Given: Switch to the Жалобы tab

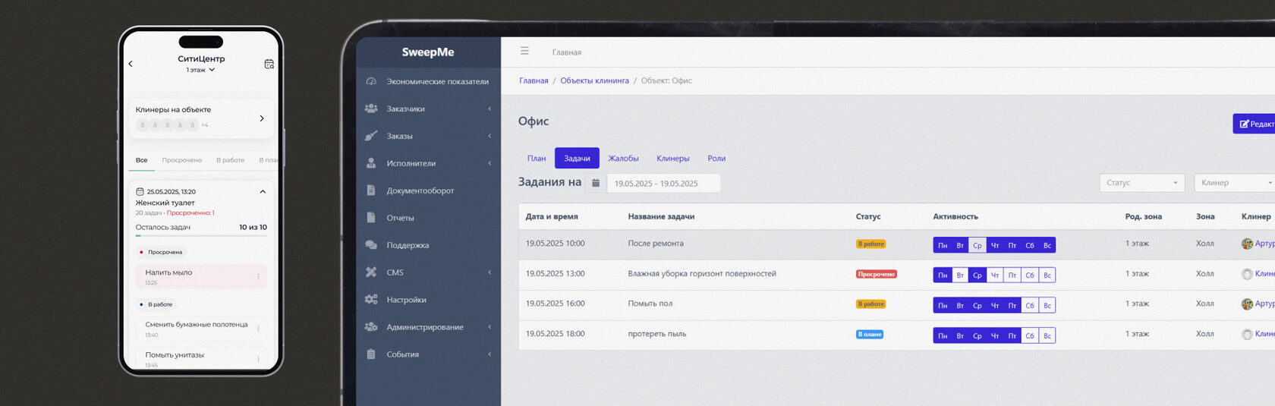Looking at the screenshot, I should tap(623, 158).
